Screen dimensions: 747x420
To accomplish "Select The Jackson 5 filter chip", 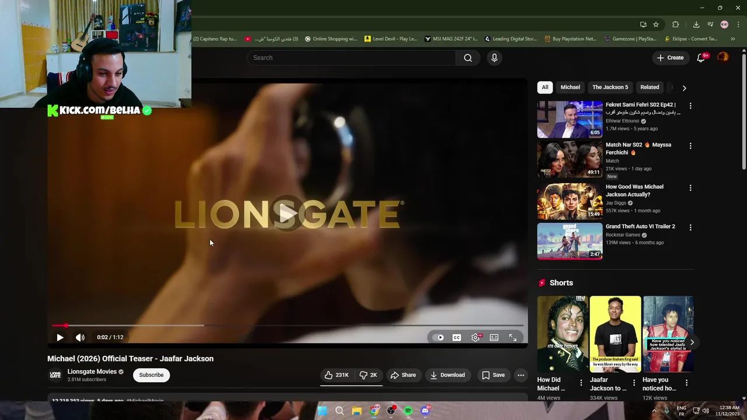I will [x=610, y=87].
